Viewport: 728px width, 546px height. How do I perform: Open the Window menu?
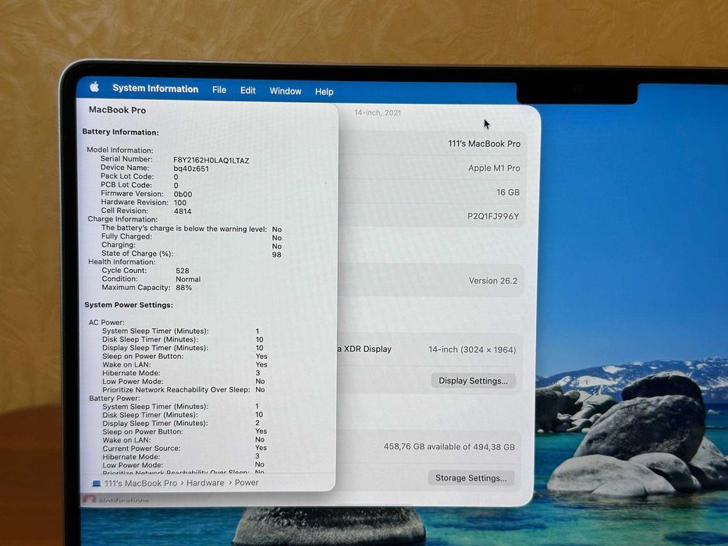(x=286, y=91)
